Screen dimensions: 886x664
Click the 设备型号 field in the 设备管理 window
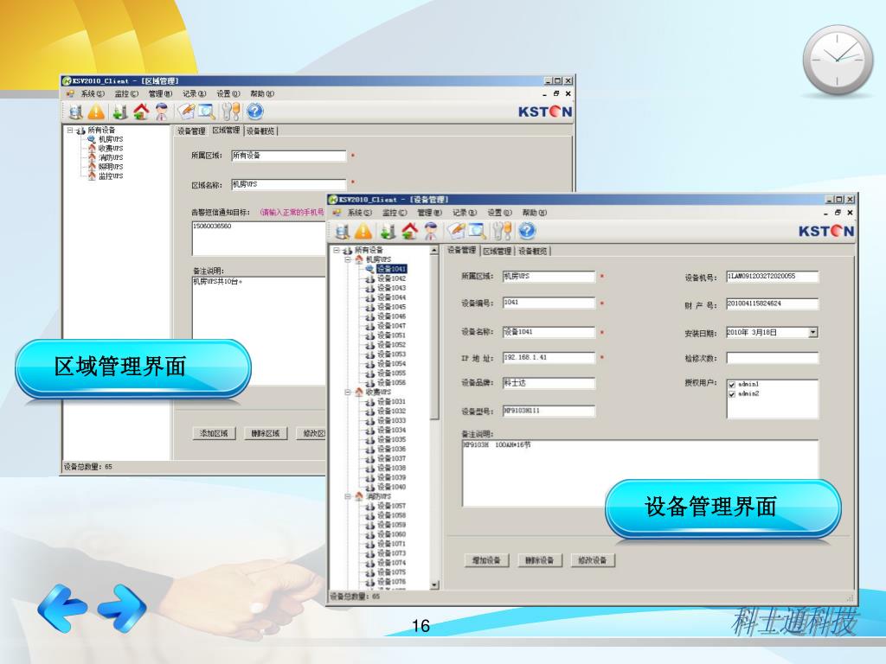(549, 411)
